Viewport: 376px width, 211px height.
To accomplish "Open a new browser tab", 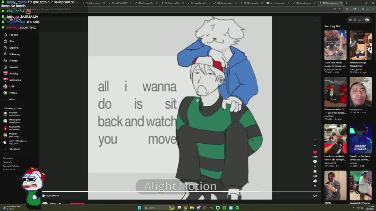I will pyautogui.click(x=346, y=3).
